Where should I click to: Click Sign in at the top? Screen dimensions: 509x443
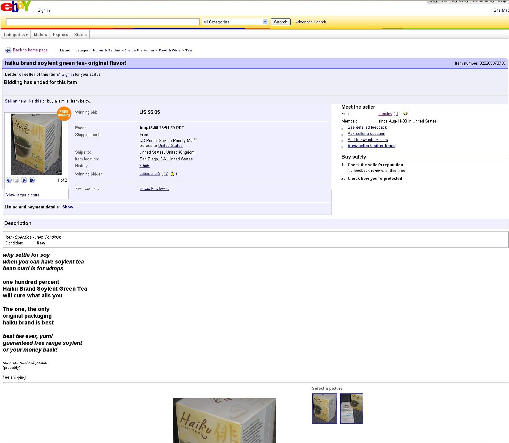click(x=44, y=10)
